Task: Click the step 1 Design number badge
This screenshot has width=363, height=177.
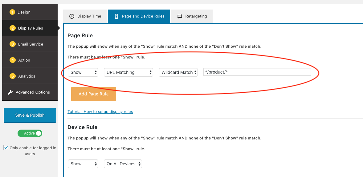Action: [x=12, y=12]
